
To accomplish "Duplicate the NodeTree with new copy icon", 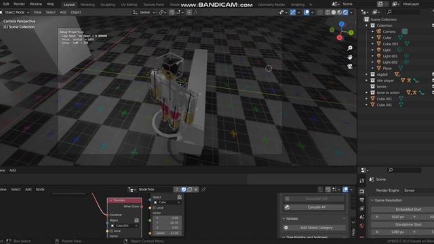I will (190, 190).
